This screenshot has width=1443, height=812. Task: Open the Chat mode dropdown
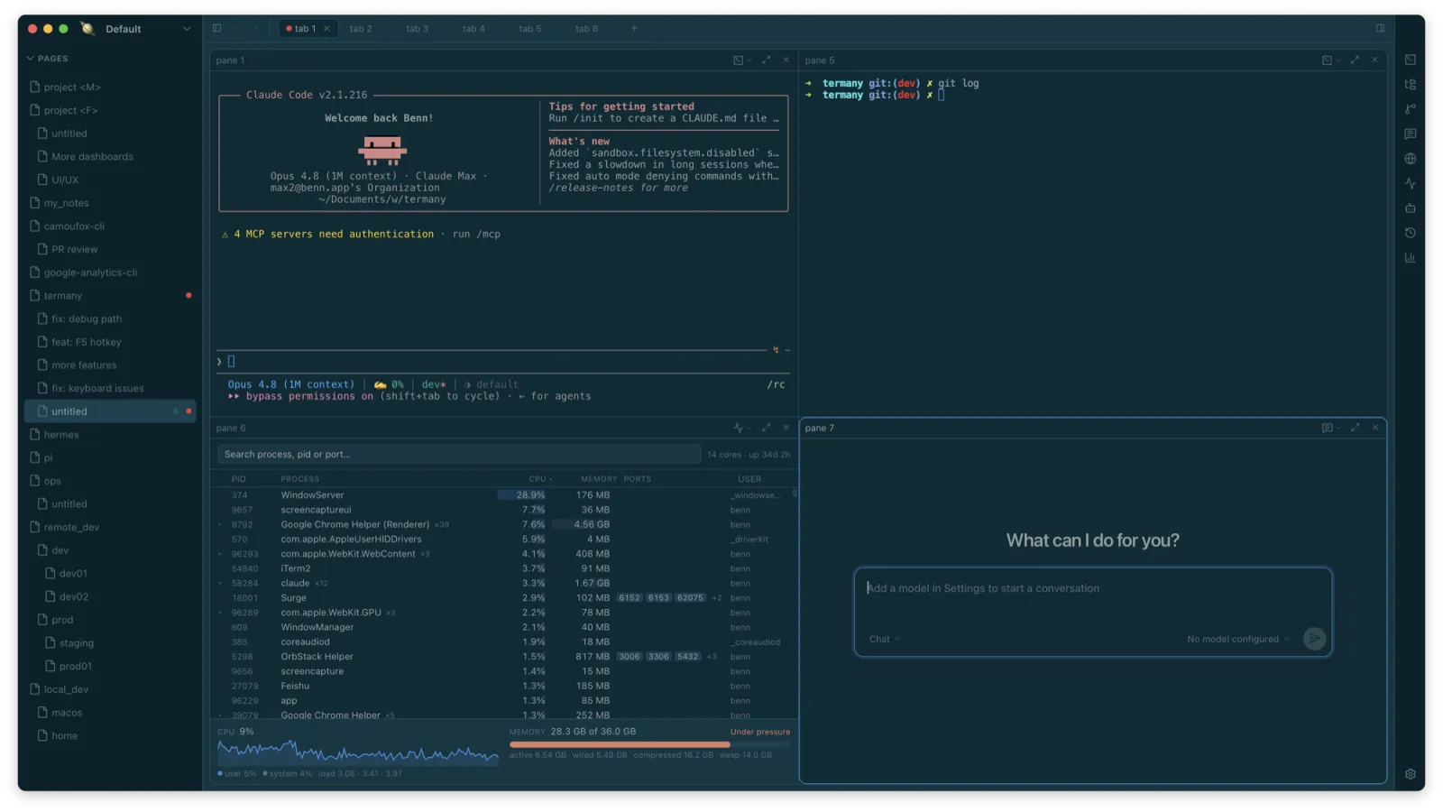pos(884,639)
